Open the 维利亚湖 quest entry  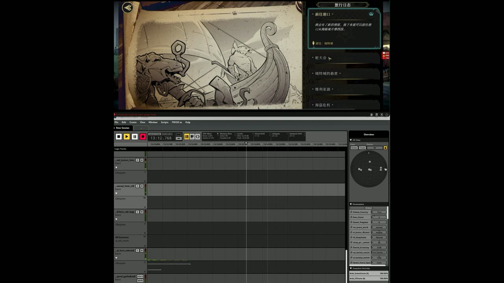(343, 89)
